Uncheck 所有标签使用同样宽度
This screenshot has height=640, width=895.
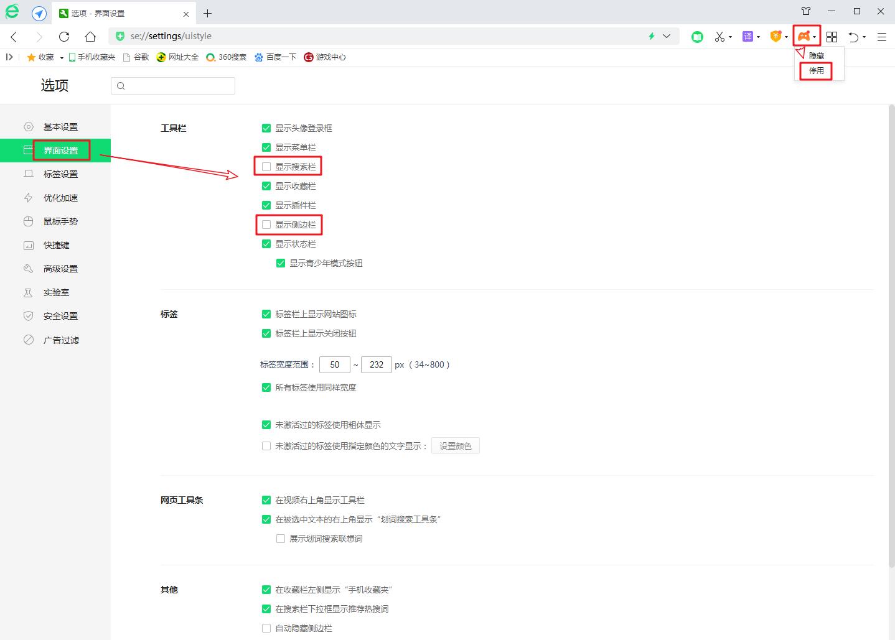[266, 387]
